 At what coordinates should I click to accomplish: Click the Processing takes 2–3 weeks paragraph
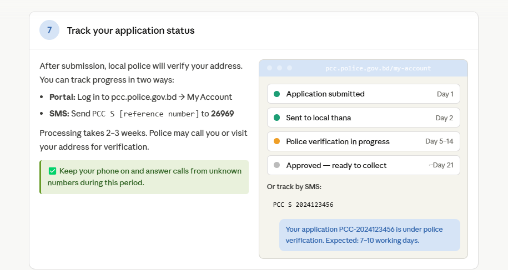[143, 140]
